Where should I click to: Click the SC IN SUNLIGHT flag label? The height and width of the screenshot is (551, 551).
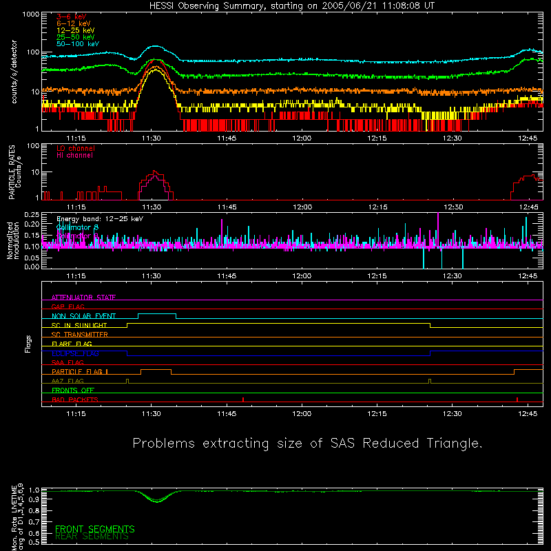click(79, 325)
